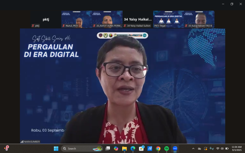Screen dimensions: 245x153
Task: Open Microsoft Edge from the taskbar
Action: point(133,148)
